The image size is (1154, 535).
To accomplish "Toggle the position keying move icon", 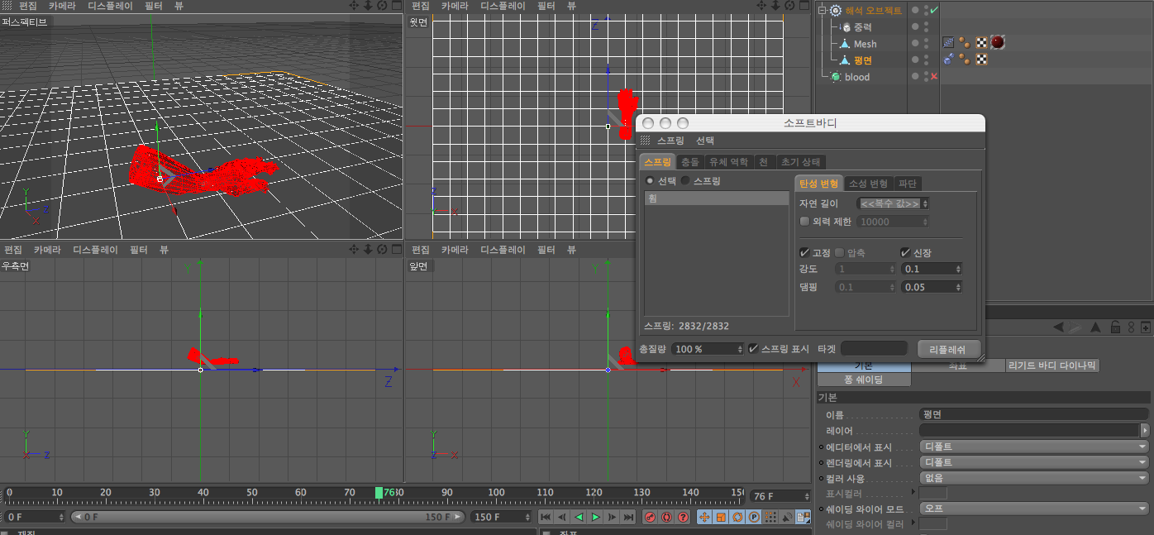I will coord(704,517).
